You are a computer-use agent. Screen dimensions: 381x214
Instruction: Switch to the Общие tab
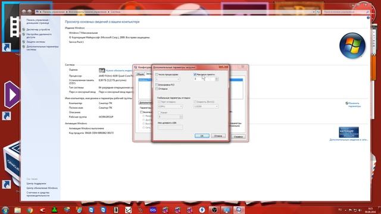pos(140,74)
